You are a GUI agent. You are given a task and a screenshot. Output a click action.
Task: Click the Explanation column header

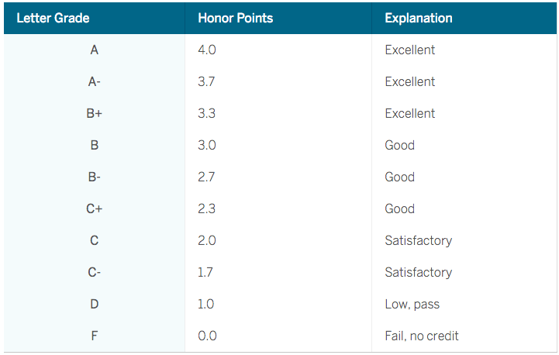[419, 18]
